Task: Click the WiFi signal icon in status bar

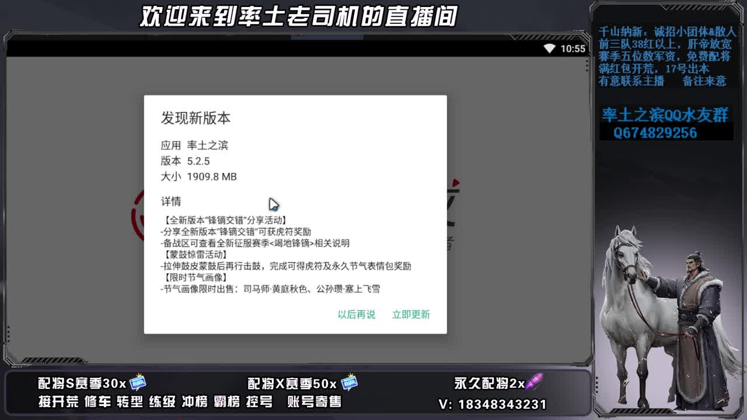Action: pos(549,48)
